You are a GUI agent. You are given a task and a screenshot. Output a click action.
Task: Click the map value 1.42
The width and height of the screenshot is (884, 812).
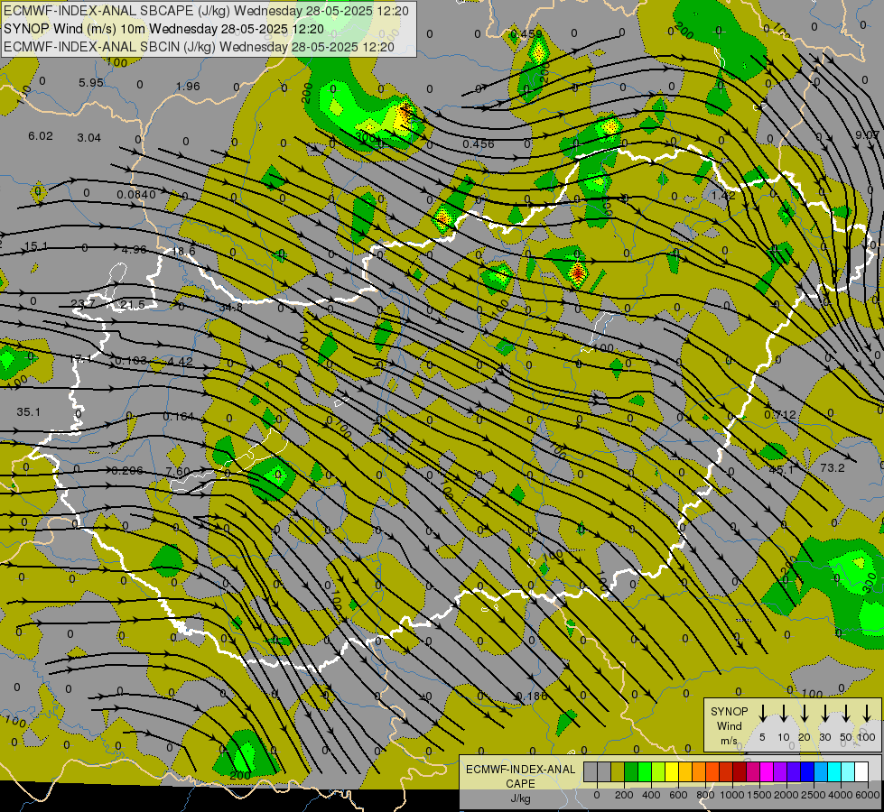(x=723, y=196)
